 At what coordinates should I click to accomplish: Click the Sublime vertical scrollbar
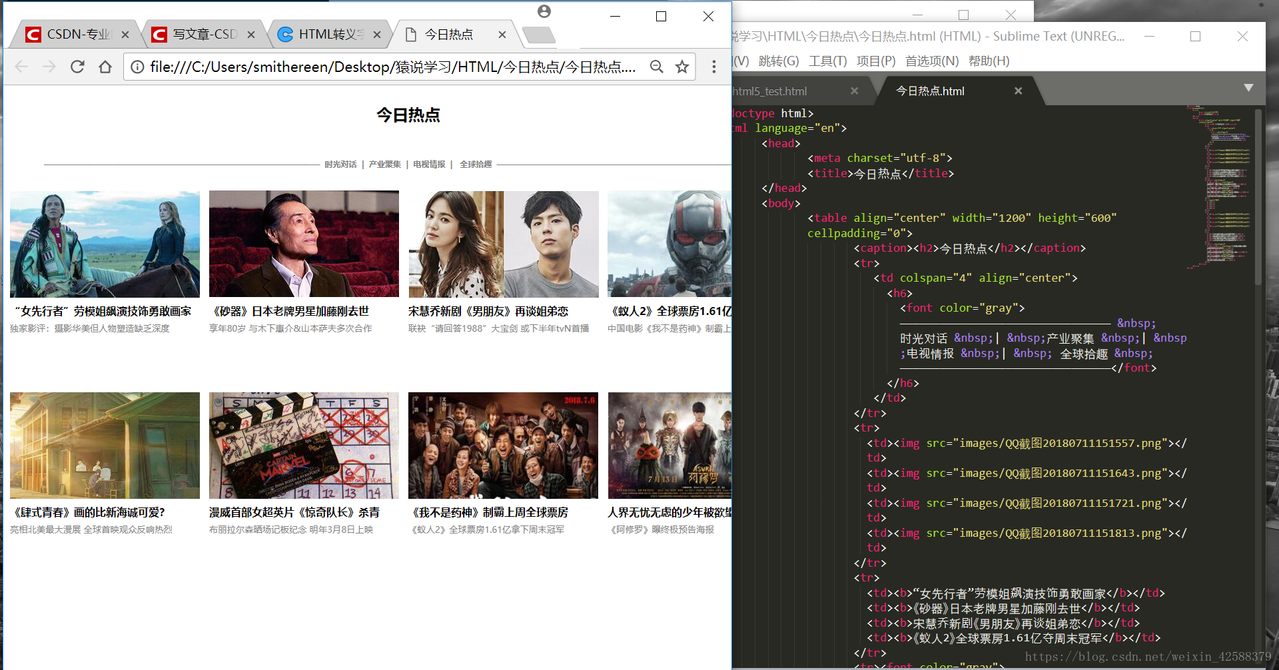click(x=1258, y=196)
